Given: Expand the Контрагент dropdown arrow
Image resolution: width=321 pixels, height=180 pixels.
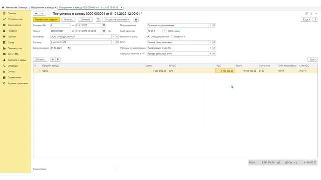Looking at the screenshot, I should [113, 37].
